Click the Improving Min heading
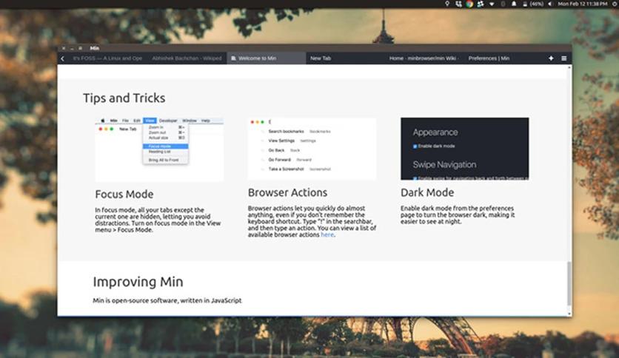The width and height of the screenshot is (619, 358). (x=138, y=283)
